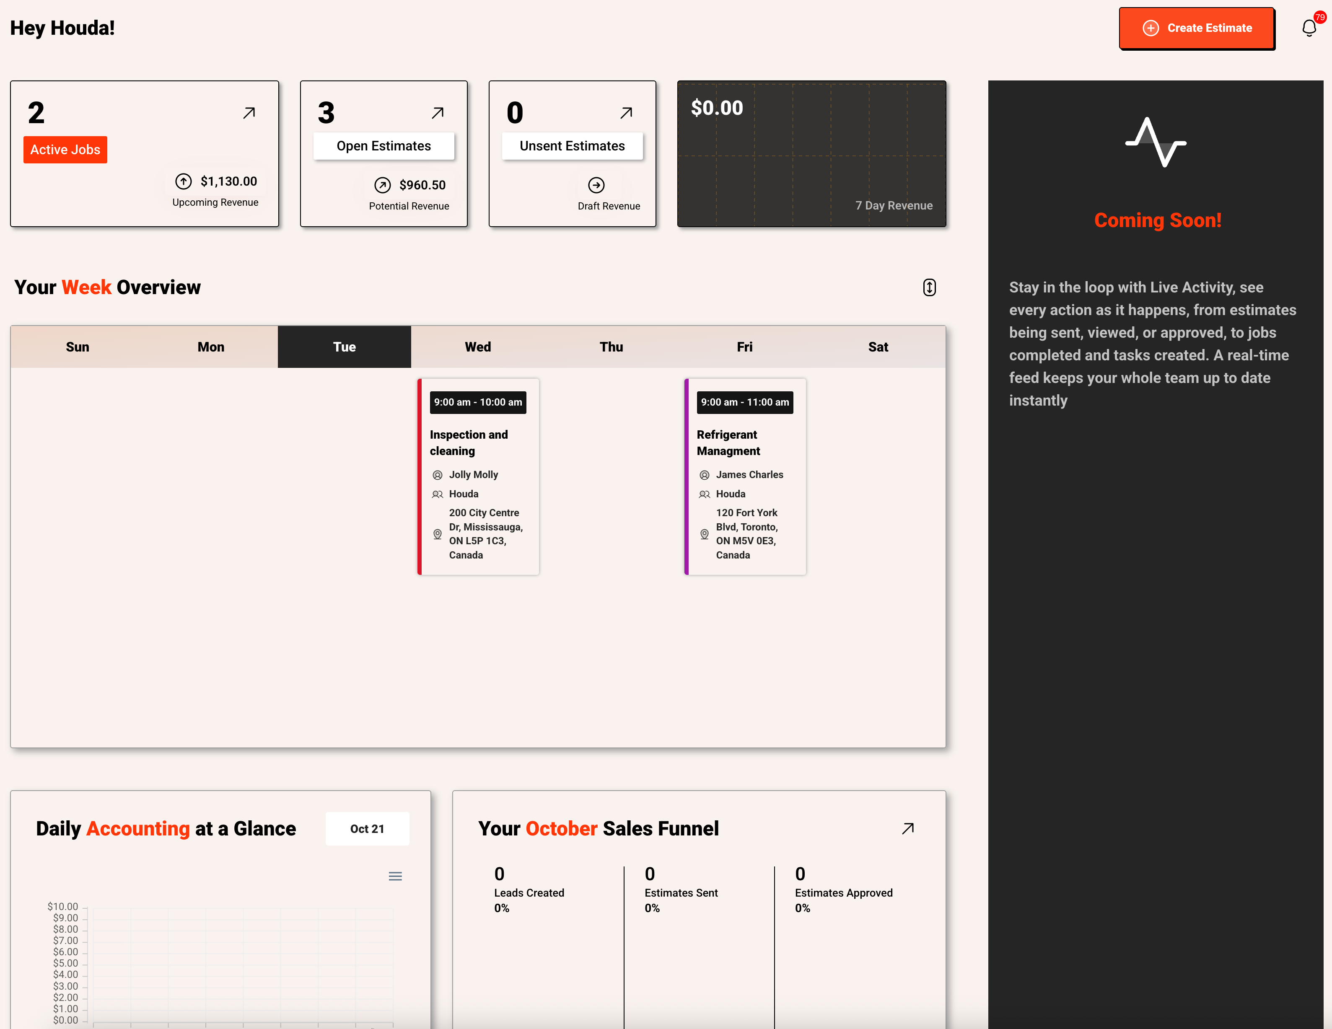Select the Wed day tab
Viewport: 1332px width, 1029px height.
(x=477, y=347)
